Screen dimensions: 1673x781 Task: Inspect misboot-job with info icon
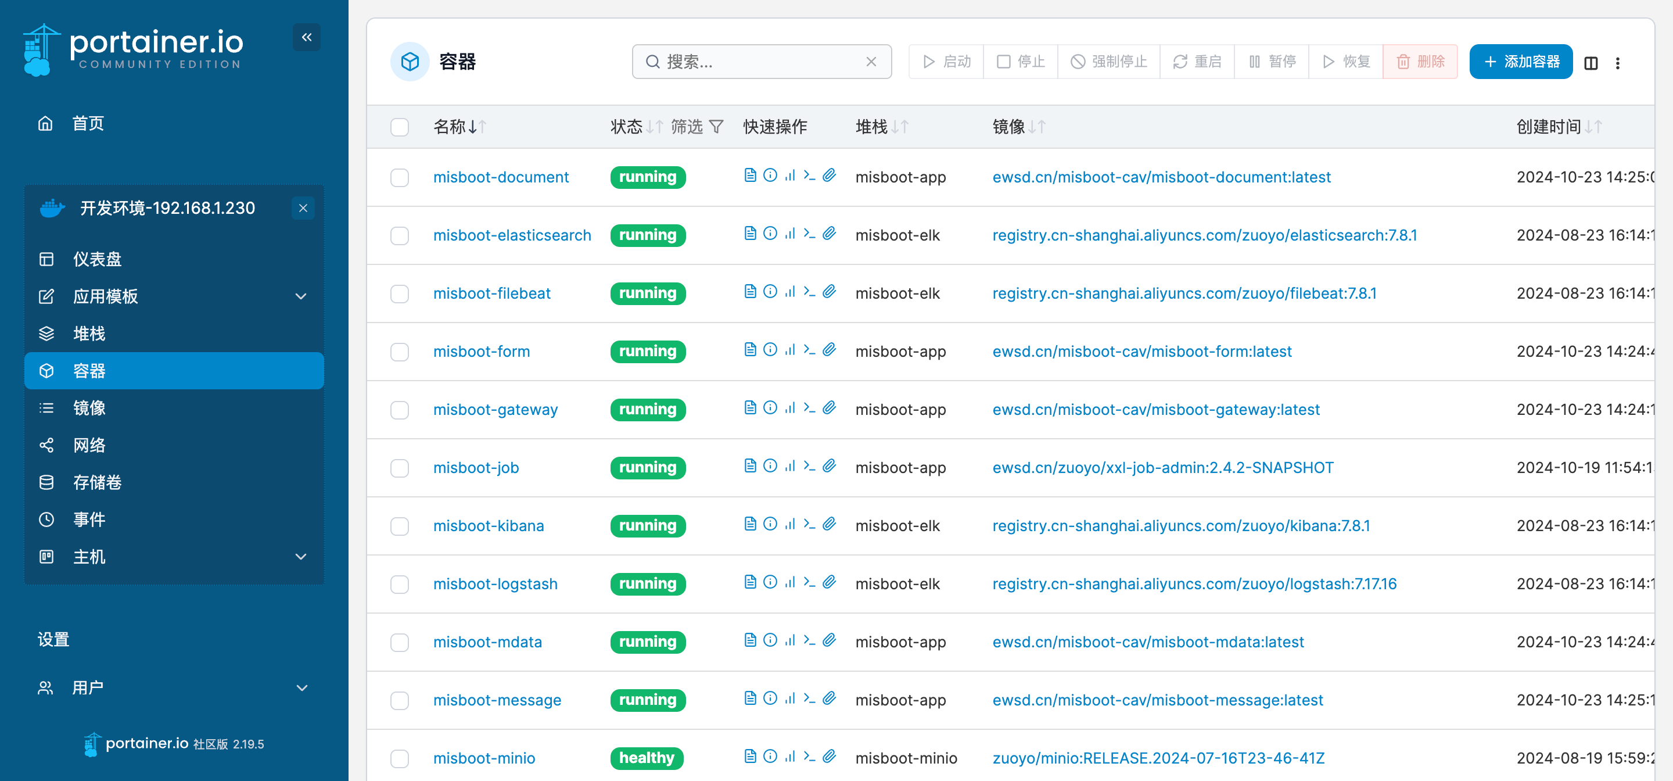(x=770, y=466)
